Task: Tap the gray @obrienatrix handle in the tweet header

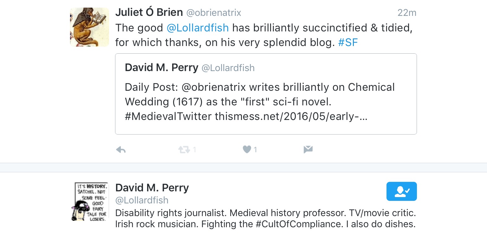Action: [214, 13]
